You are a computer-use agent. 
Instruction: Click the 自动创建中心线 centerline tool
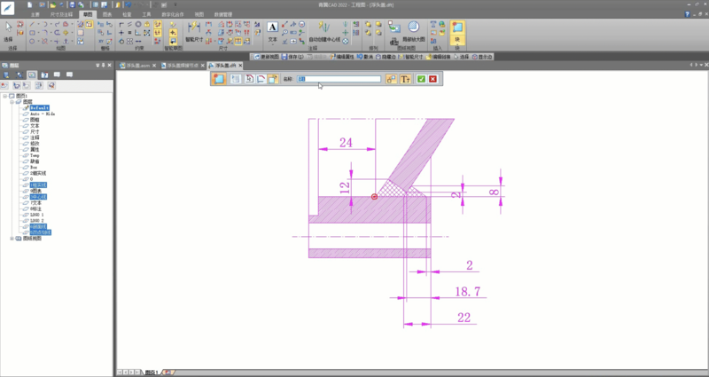point(324,29)
